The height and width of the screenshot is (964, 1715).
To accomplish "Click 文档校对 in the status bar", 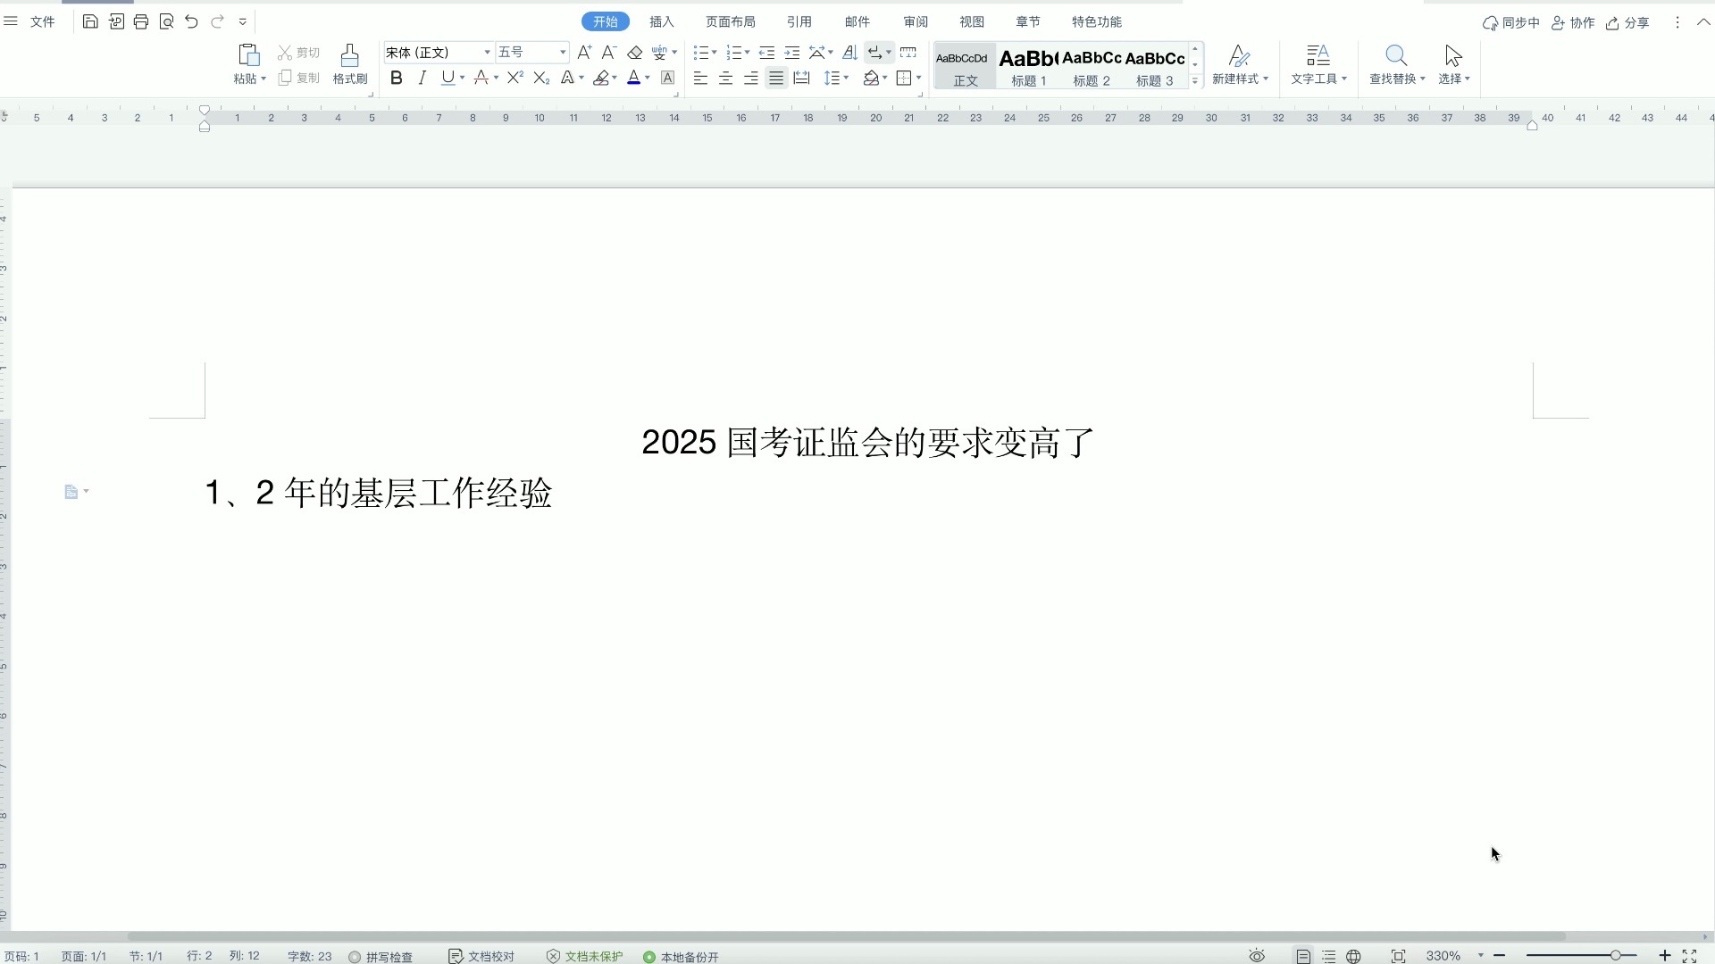I will point(481,956).
